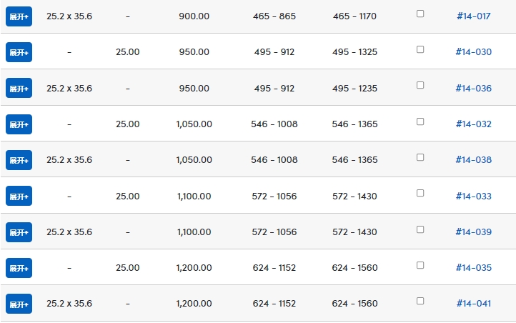Open the #14-017 link
516x323 pixels.
point(474,16)
